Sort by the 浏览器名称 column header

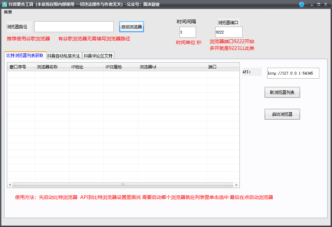click(52, 67)
